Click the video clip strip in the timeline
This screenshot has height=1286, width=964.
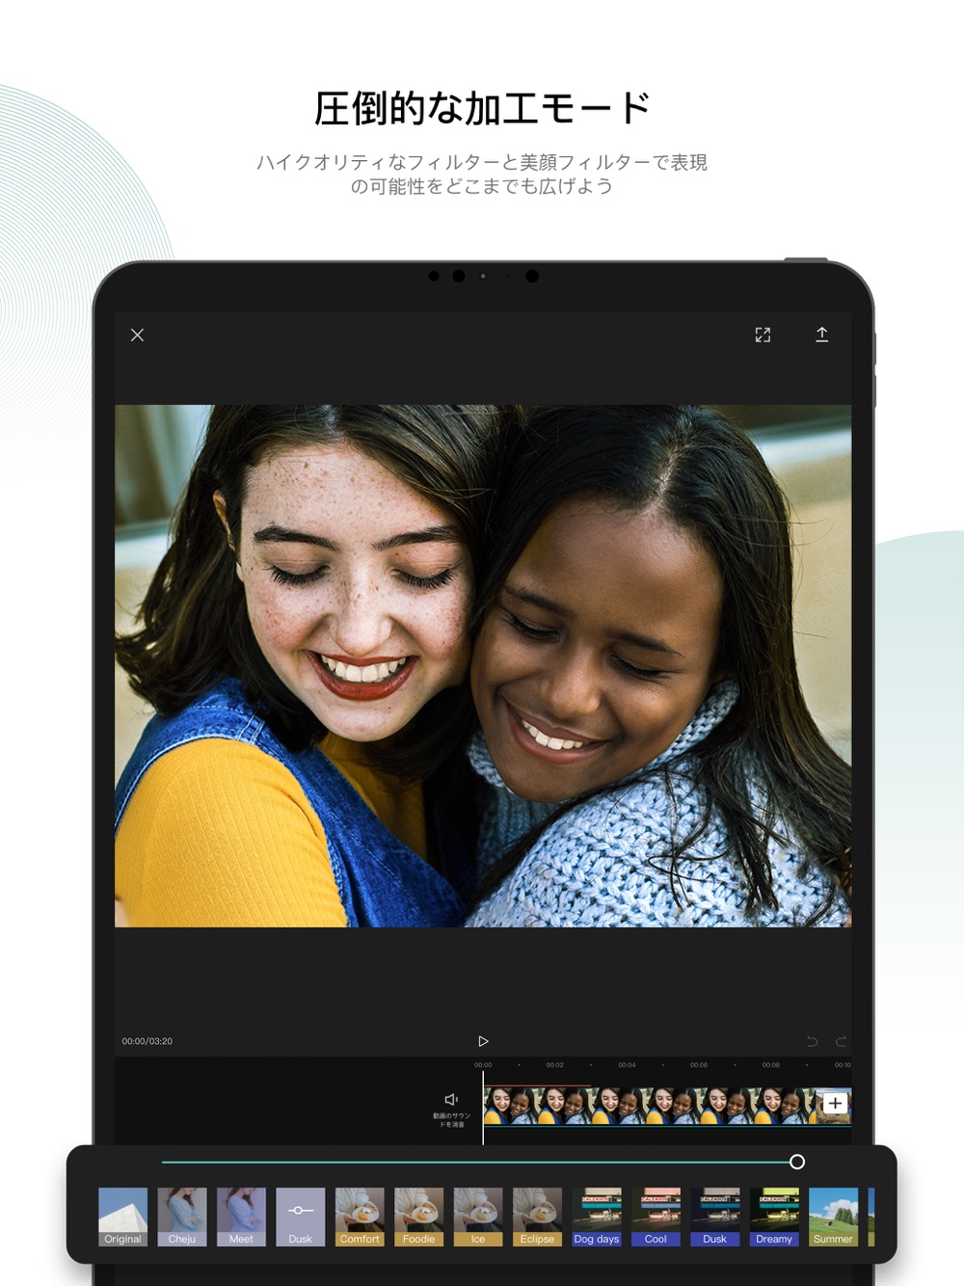652,1106
